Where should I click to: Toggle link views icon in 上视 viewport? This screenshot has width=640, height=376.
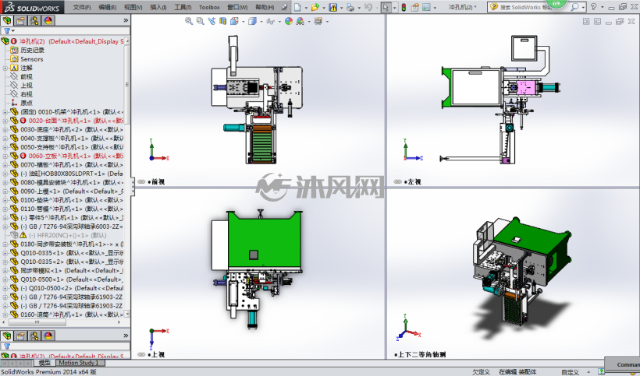(x=141, y=354)
